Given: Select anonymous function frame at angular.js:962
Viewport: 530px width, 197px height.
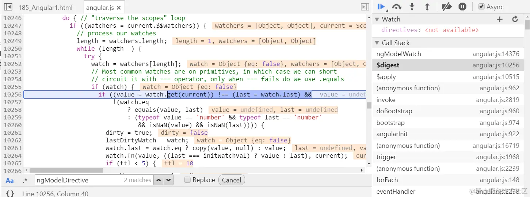Looking at the screenshot, I should [448, 88].
